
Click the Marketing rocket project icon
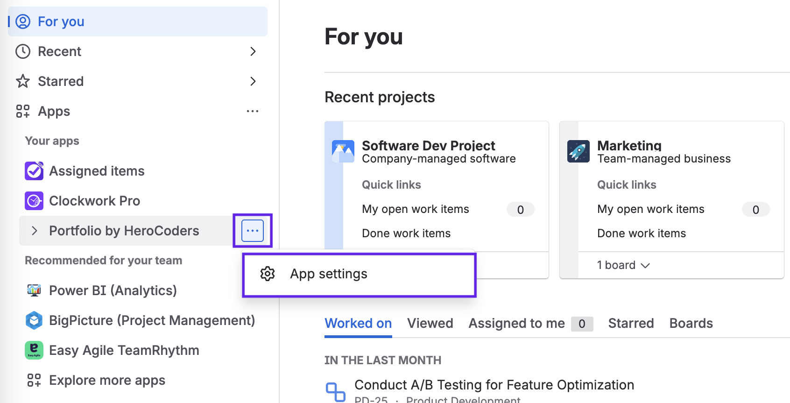pos(578,151)
